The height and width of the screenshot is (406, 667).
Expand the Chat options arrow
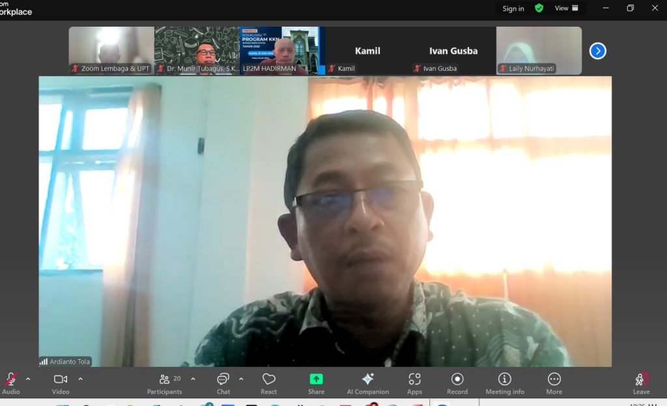point(241,379)
